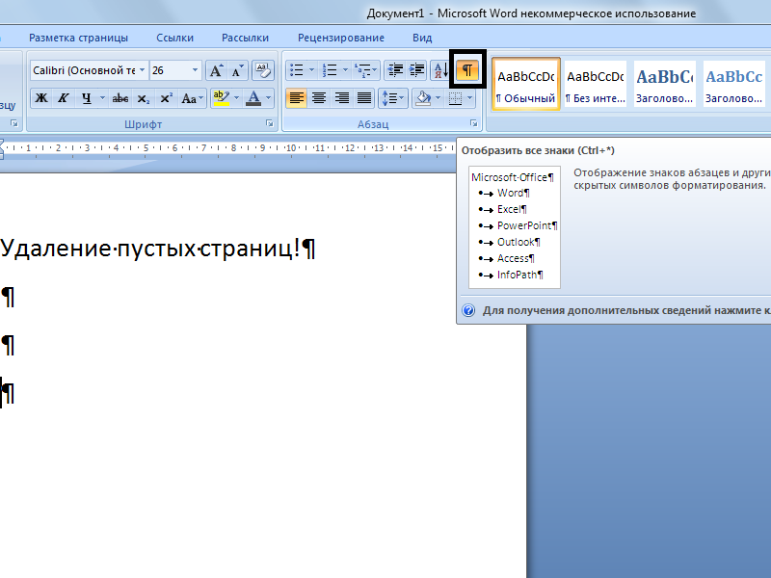Click the Shrink Font icon
This screenshot has height=578, width=771.
[238, 70]
